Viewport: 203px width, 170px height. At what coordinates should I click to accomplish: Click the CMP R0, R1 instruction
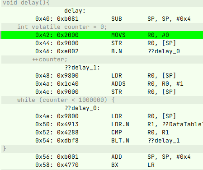tap(102, 133)
